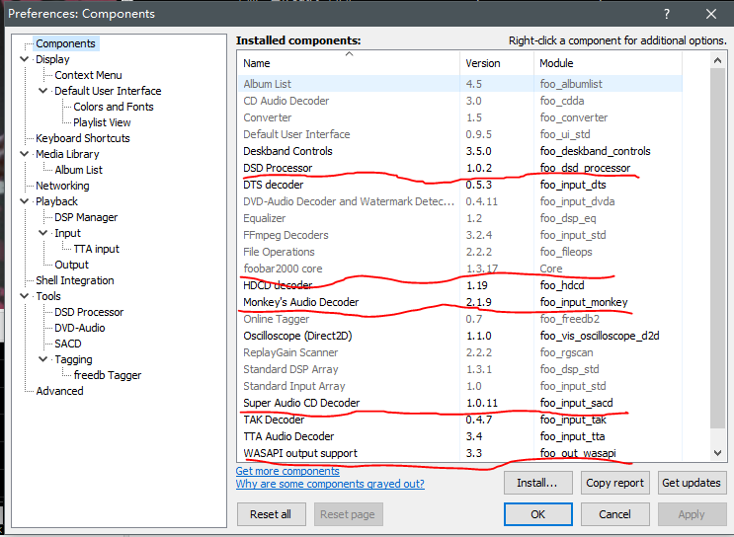Click the Get more components link
This screenshot has width=734, height=537.
coord(287,471)
